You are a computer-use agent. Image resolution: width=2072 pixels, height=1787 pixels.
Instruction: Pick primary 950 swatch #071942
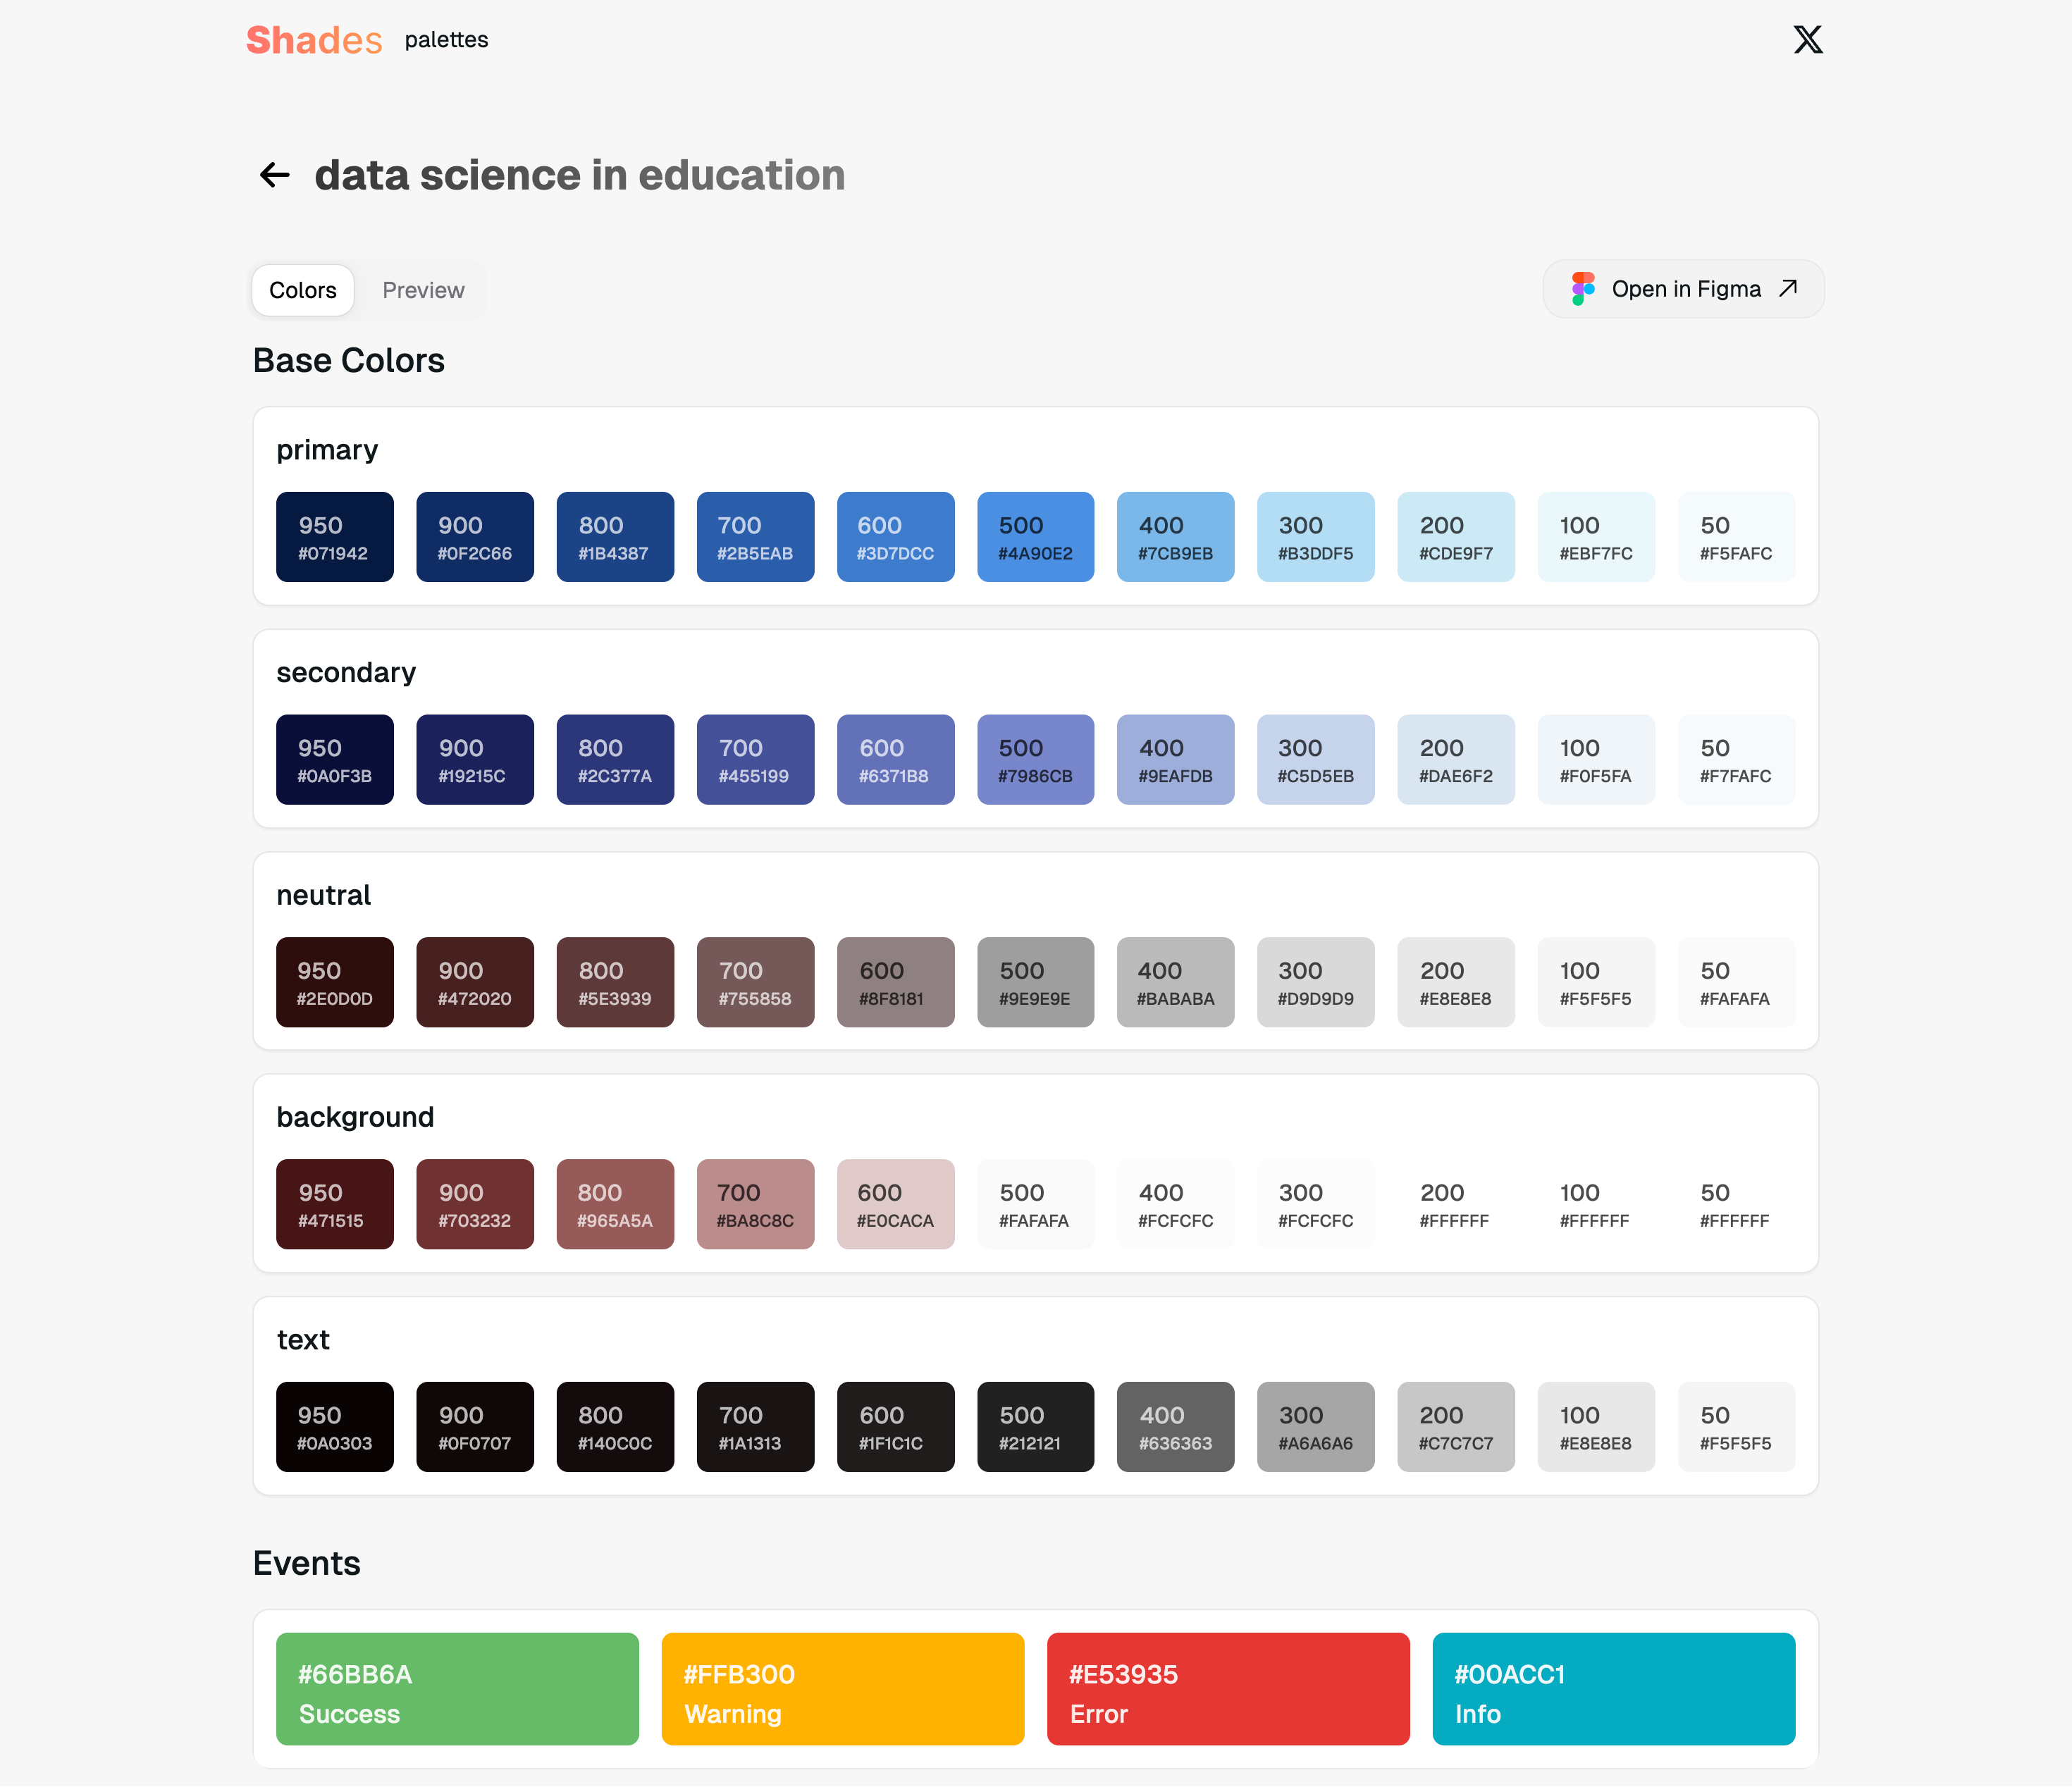pos(335,537)
